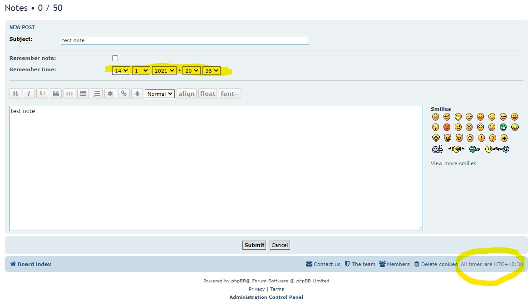Click inside the Subject input field

pyautogui.click(x=184, y=40)
